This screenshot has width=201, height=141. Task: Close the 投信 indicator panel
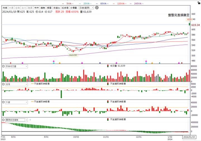pos(3,84)
